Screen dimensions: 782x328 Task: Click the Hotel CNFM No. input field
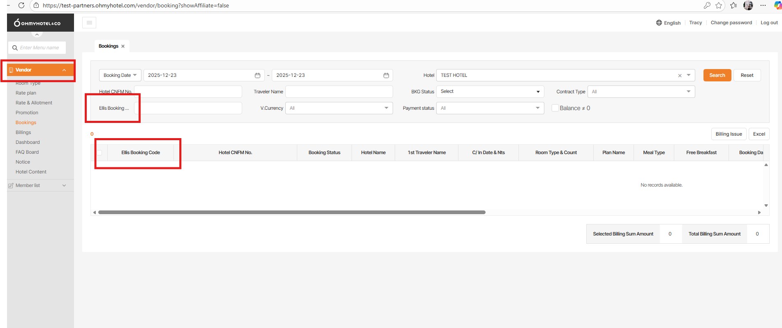(x=188, y=92)
